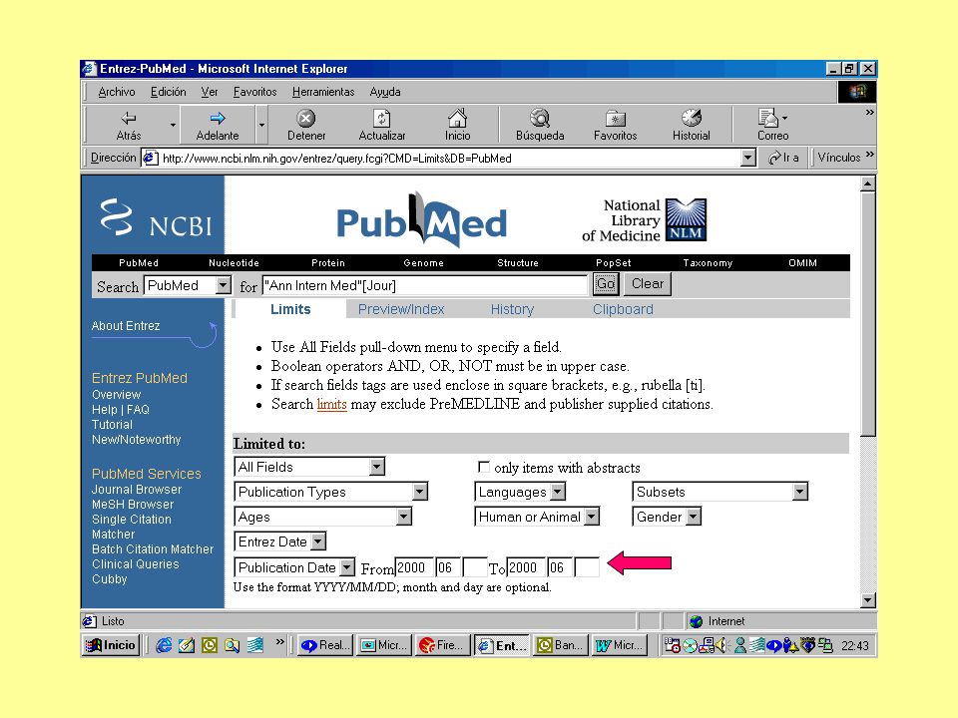Open the MeSH Browser link
Viewport: 958px width, 718px height.
pyautogui.click(x=133, y=505)
